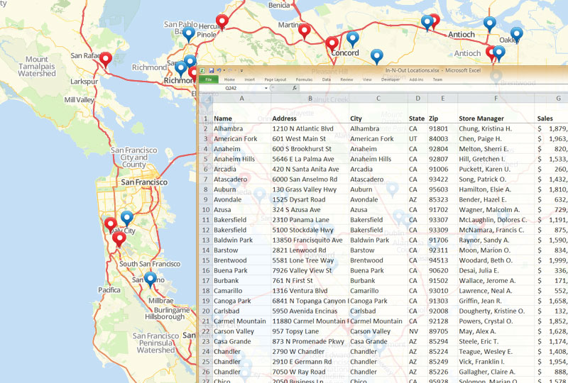568x383 pixels.
Task: Open Customize Quick Access Toolbar dropdown
Action: [241, 71]
